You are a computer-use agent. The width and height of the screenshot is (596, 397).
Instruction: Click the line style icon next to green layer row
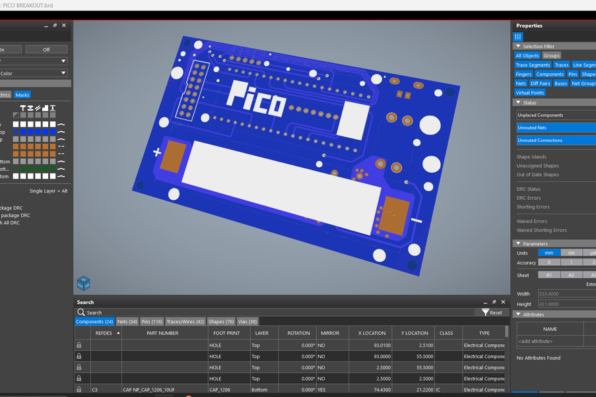pyautogui.click(x=61, y=169)
